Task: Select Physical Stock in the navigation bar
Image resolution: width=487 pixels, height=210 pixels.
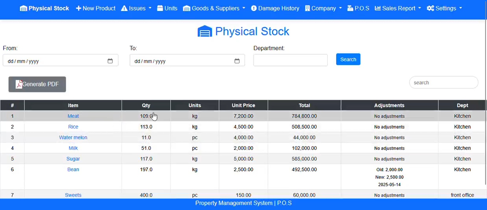Action: [x=45, y=8]
